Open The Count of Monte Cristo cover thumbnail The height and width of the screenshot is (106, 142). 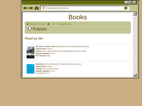(31, 52)
